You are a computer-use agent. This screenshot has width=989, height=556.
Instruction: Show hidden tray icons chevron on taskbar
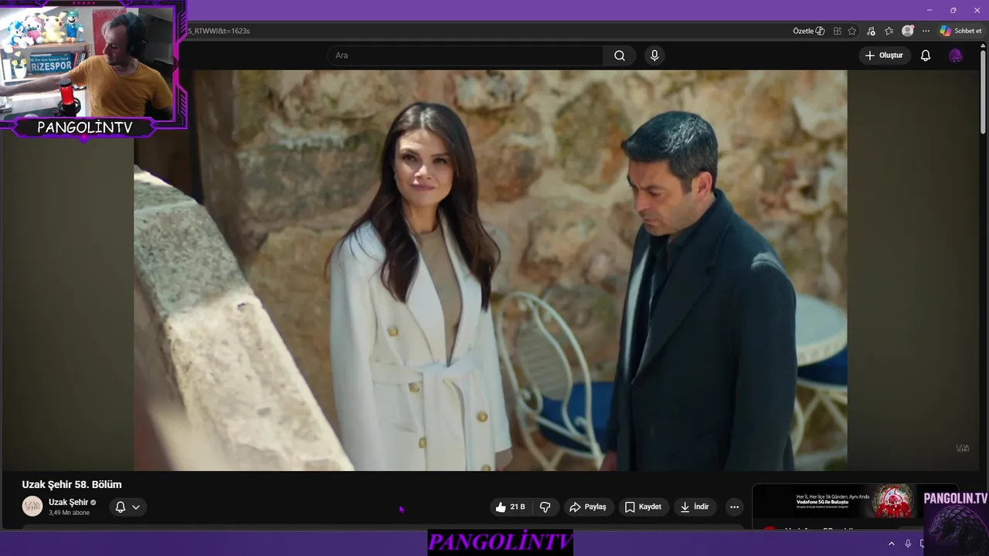pyautogui.click(x=891, y=544)
